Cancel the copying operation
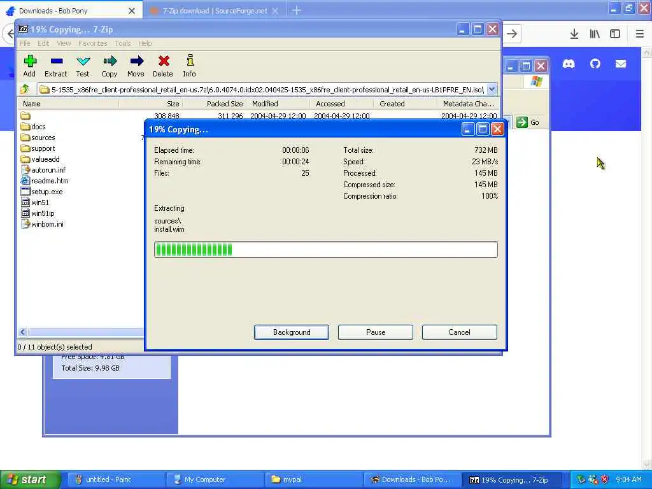The image size is (652, 489). [x=460, y=332]
